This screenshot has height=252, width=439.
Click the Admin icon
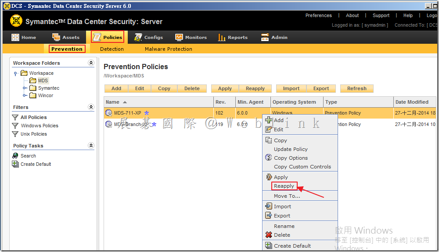click(x=265, y=37)
